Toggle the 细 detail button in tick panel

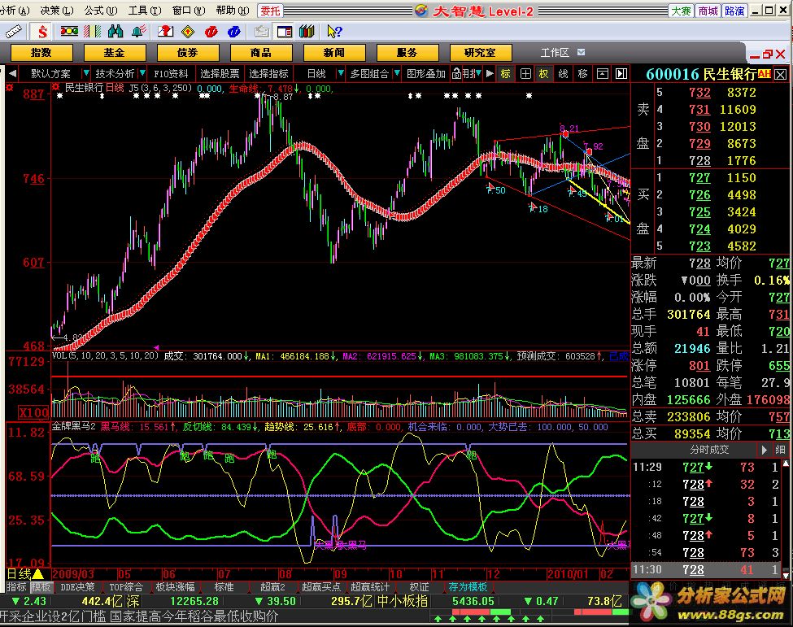pyautogui.click(x=780, y=450)
